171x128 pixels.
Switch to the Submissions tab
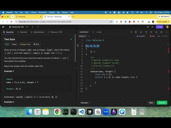tap(37, 32)
